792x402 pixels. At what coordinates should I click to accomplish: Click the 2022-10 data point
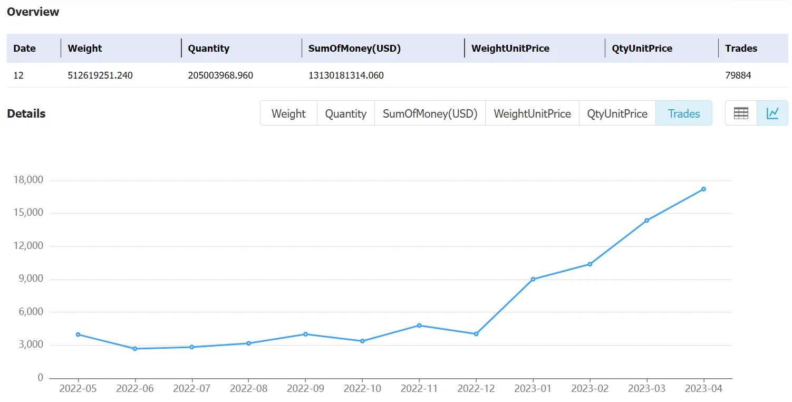pos(362,341)
